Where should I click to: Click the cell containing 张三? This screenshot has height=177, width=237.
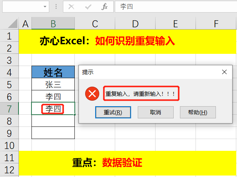pyautogui.click(x=53, y=84)
